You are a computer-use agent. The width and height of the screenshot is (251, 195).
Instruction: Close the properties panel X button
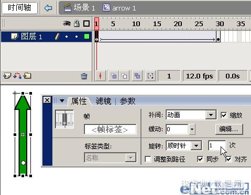pos(47,100)
